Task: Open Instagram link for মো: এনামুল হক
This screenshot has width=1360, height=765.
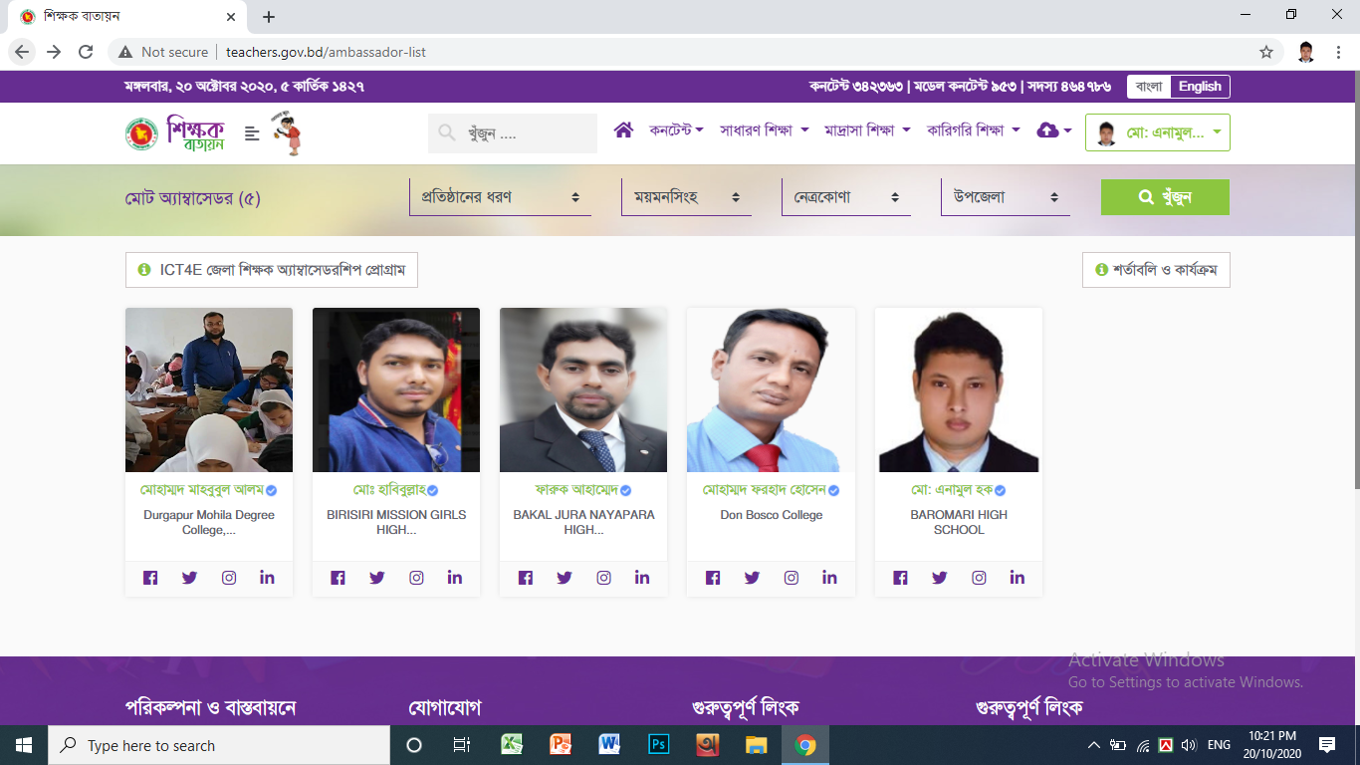Action: pyautogui.click(x=979, y=578)
